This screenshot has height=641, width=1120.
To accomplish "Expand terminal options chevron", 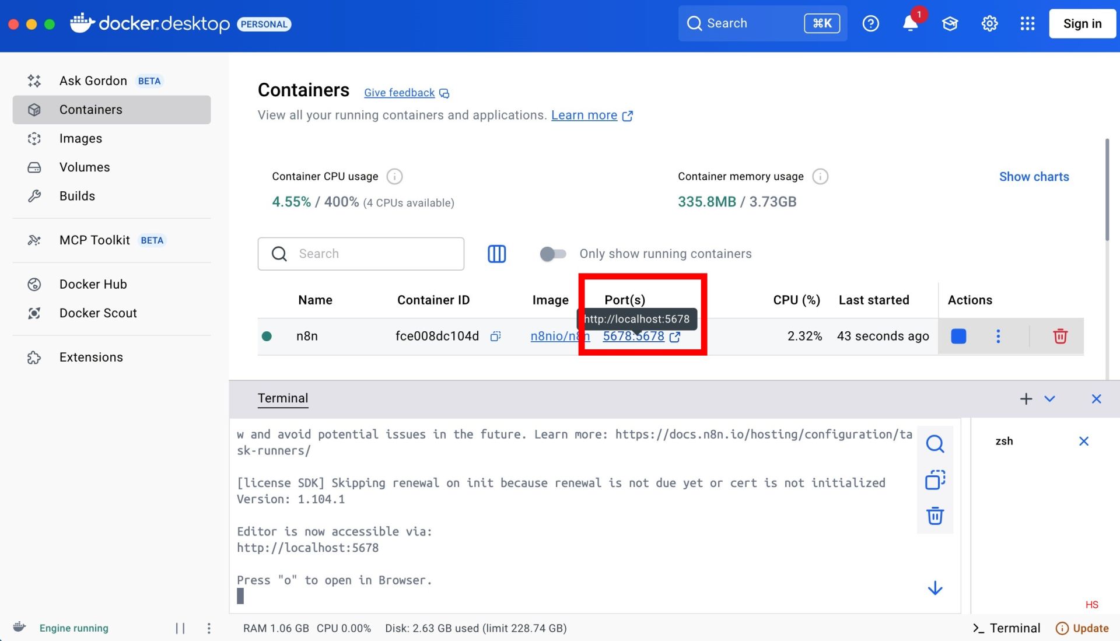I will click(1049, 399).
